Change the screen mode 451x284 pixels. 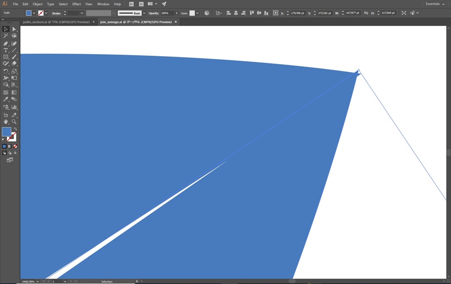pyautogui.click(x=10, y=160)
